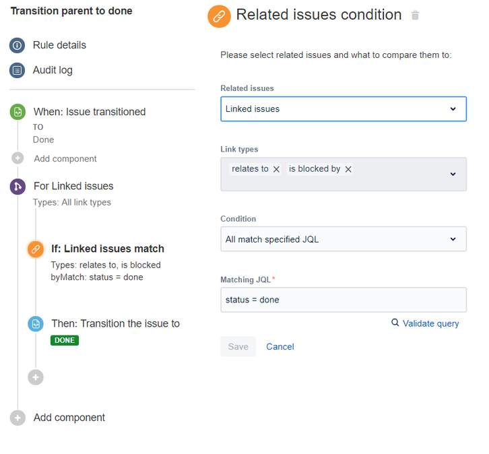This screenshot has width=489, height=454.
Task: Remove the 'relates to' link type tag
Action: tap(276, 169)
